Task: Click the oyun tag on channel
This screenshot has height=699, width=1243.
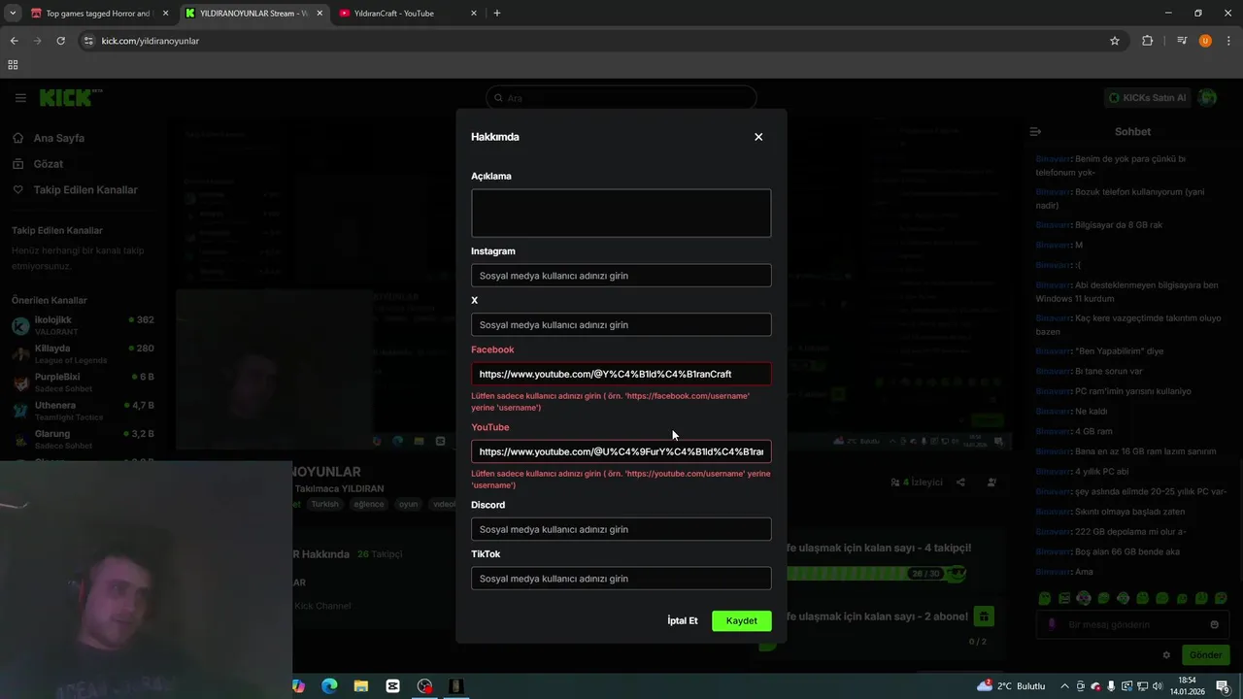Action: (408, 505)
